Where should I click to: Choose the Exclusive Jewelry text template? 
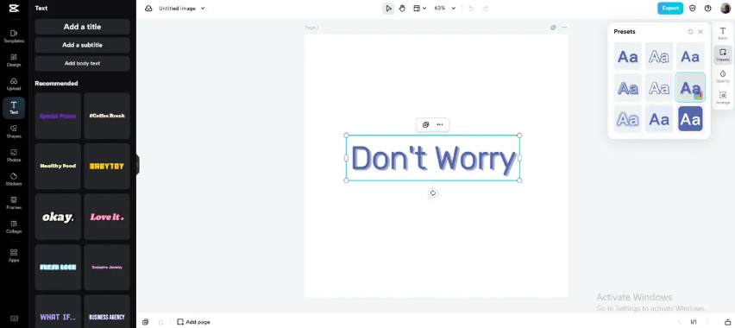(107, 267)
